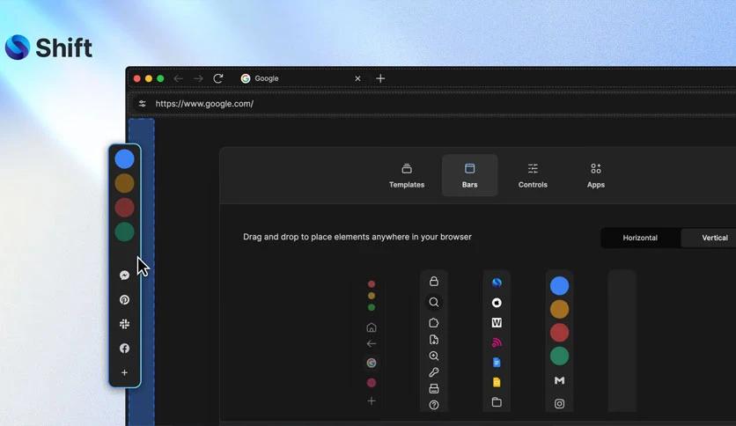Click the Google icon in the preview bar
This screenshot has height=426, width=736.
(x=372, y=363)
